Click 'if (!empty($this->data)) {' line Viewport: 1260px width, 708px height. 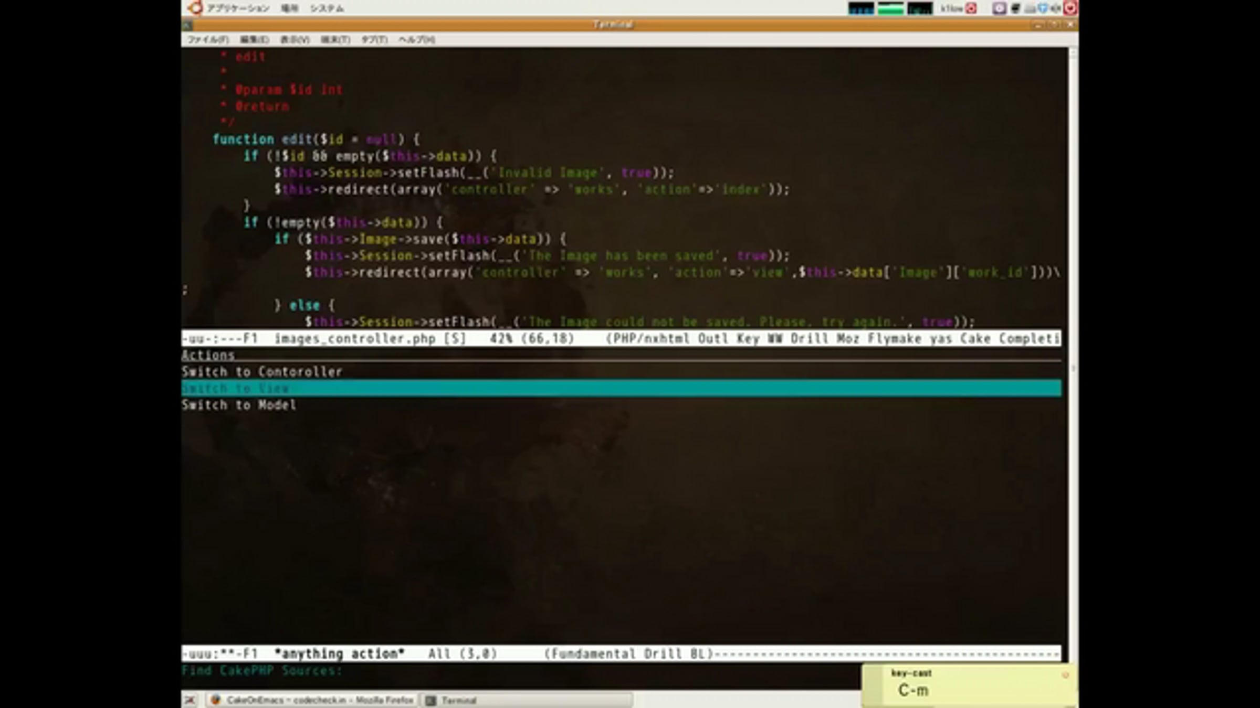[343, 222]
